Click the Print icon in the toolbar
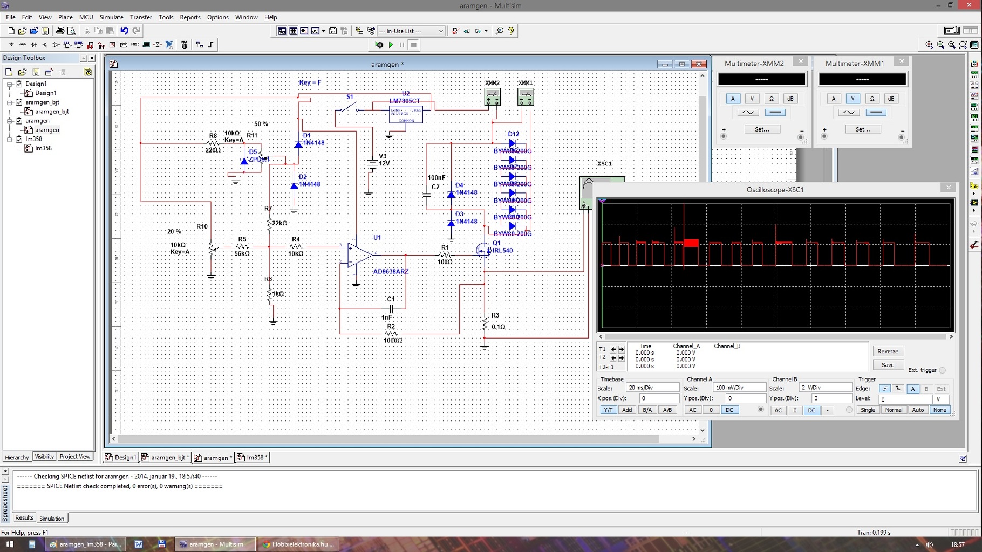The image size is (982, 552). (x=60, y=31)
